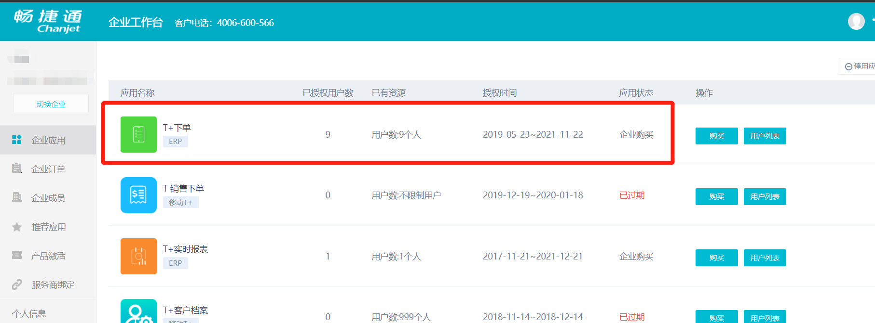Image resolution: width=875 pixels, height=323 pixels.
Task: Click the customer phone 4006-600-566
Action: [246, 23]
